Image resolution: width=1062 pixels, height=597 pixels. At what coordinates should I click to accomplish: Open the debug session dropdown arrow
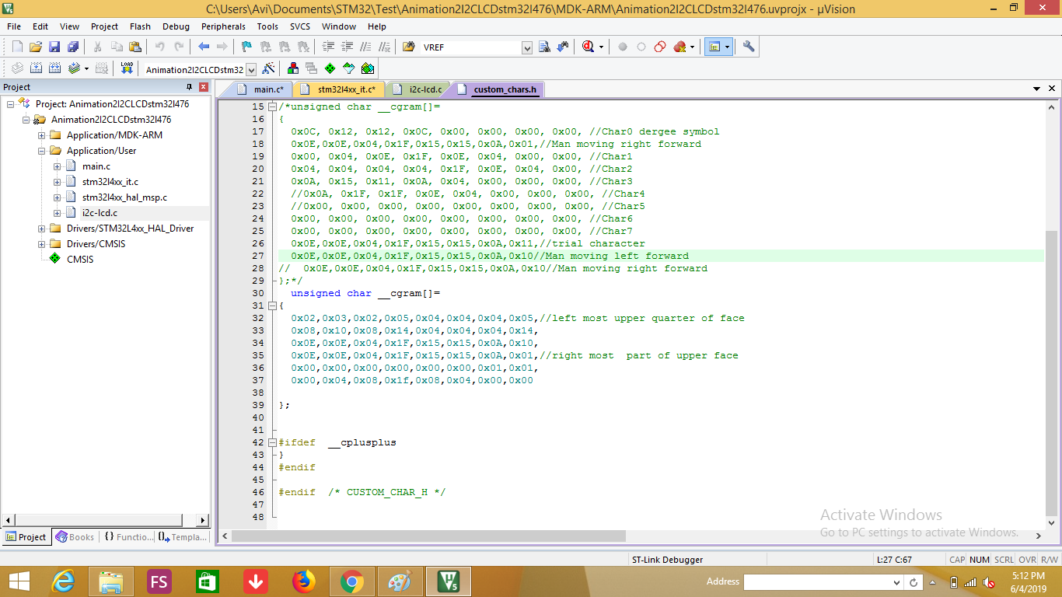coord(601,47)
